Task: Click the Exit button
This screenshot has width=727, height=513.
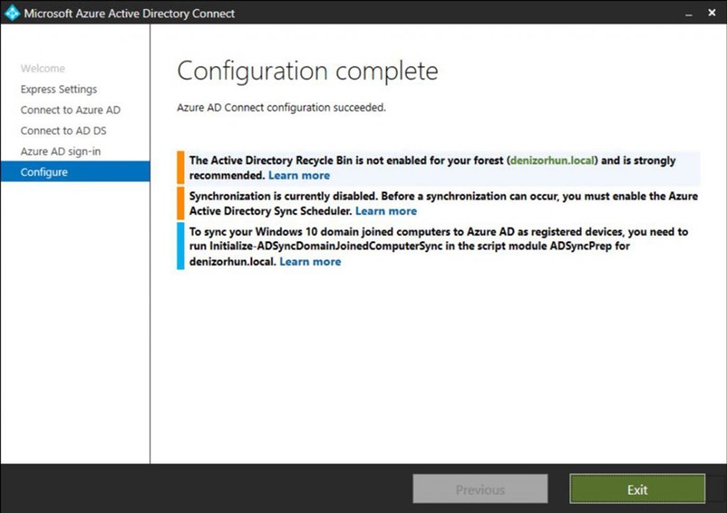Action: (637, 489)
